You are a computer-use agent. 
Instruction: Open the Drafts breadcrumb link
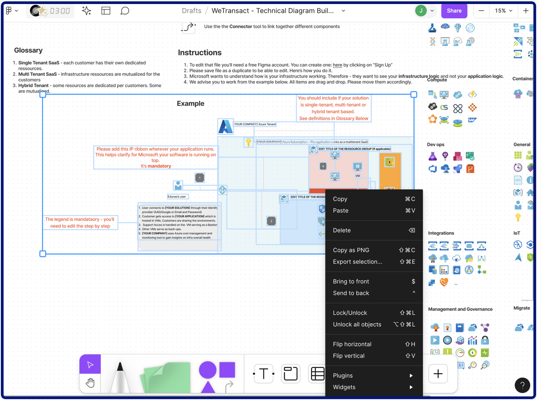point(192,11)
